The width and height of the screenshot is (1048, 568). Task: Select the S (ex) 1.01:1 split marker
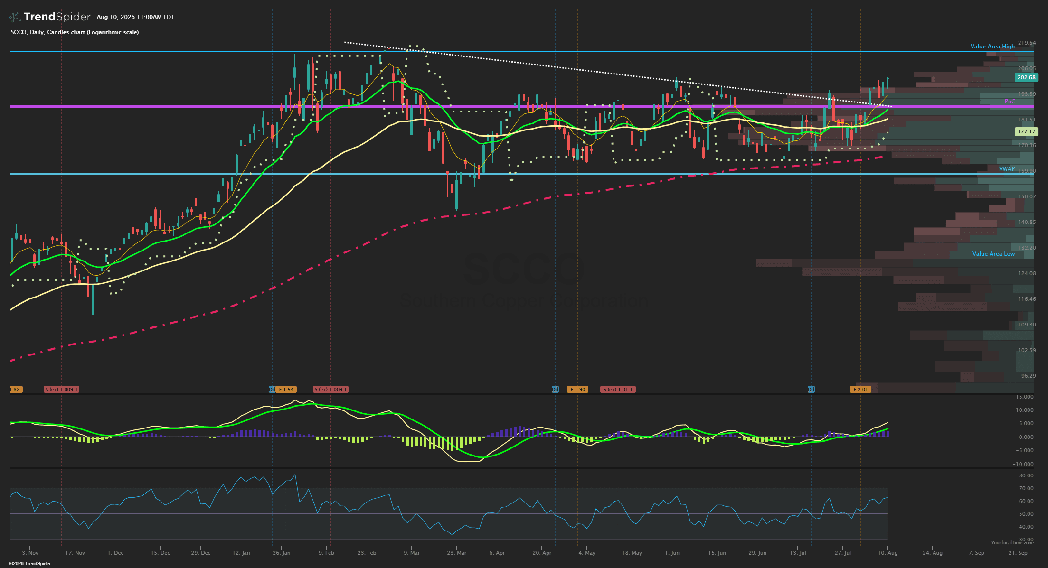tap(618, 390)
